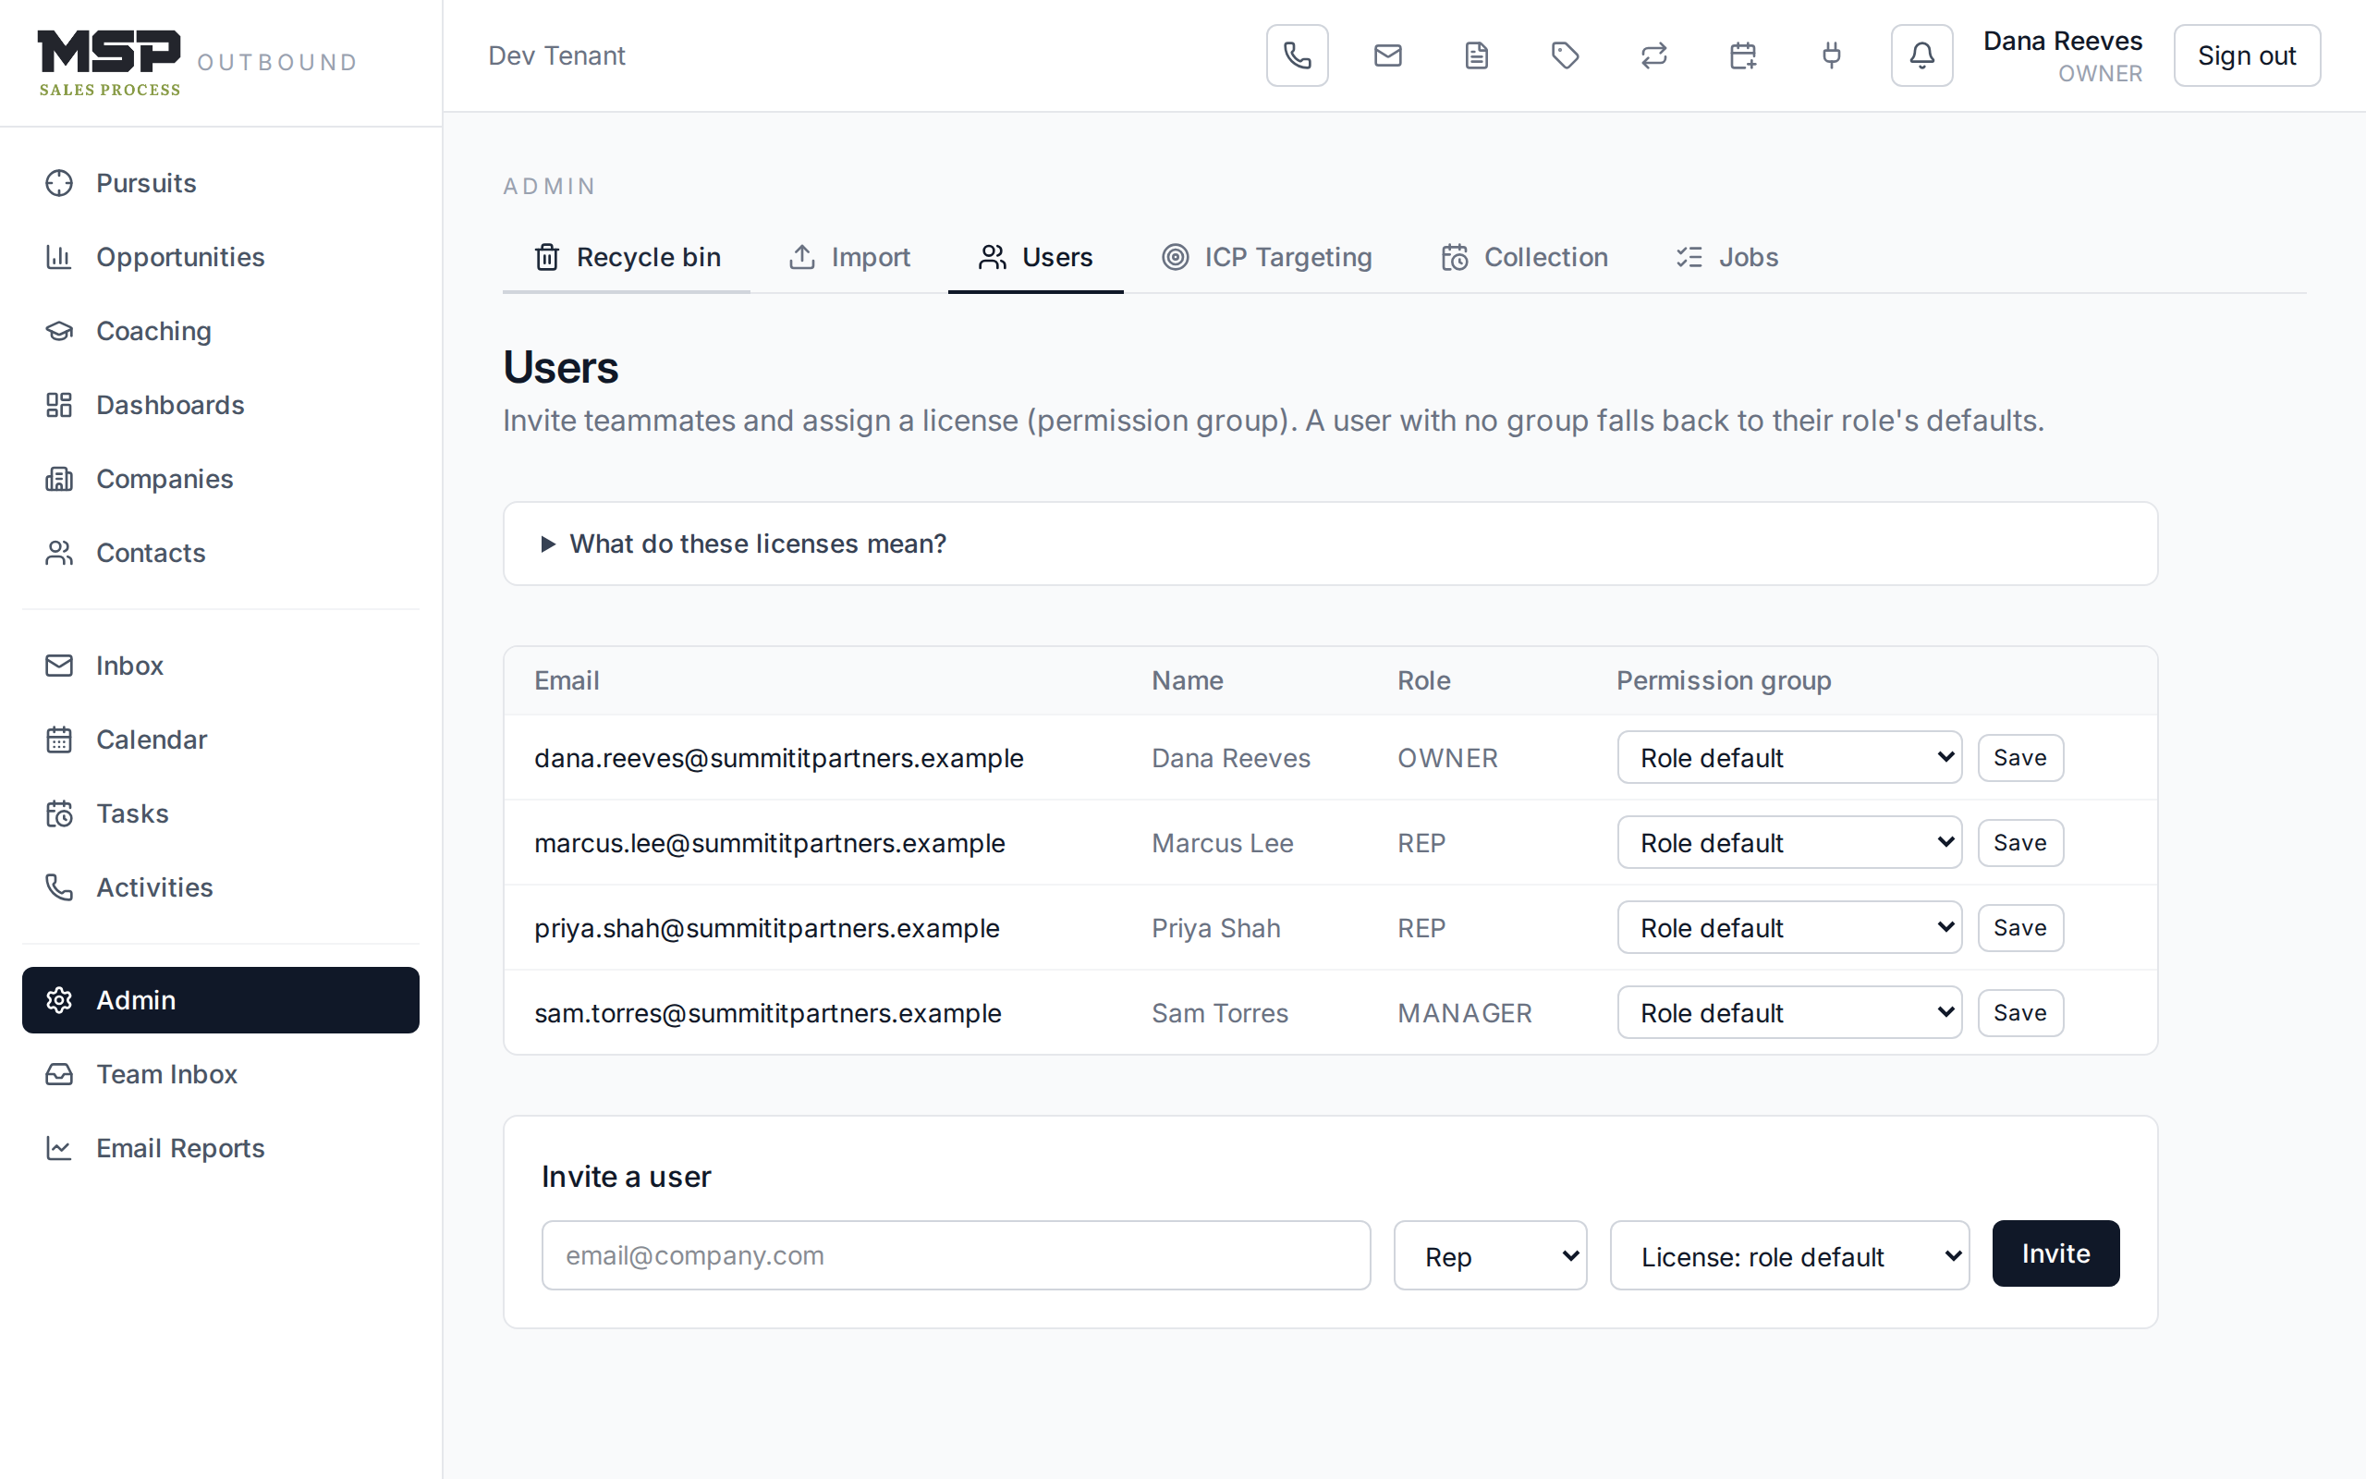This screenshot has width=2366, height=1479.
Task: Click the plug integrations icon in header
Action: [x=1832, y=55]
